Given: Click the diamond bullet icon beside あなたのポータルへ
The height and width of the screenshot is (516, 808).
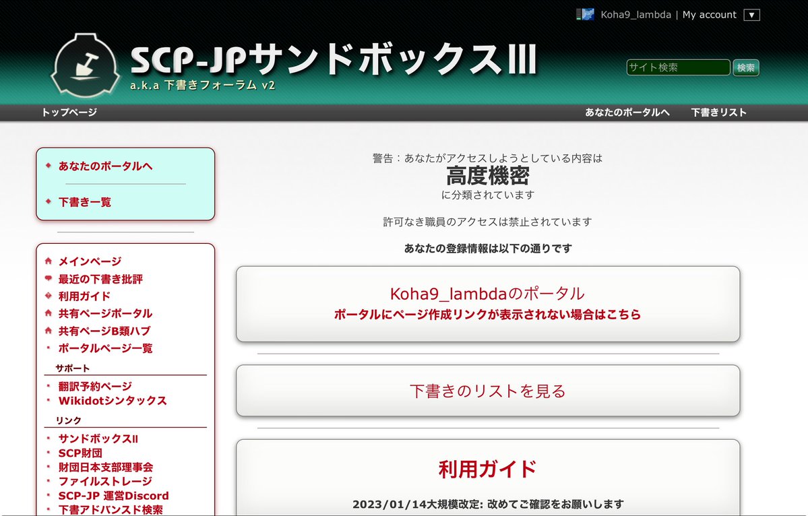Looking at the screenshot, I should [49, 165].
